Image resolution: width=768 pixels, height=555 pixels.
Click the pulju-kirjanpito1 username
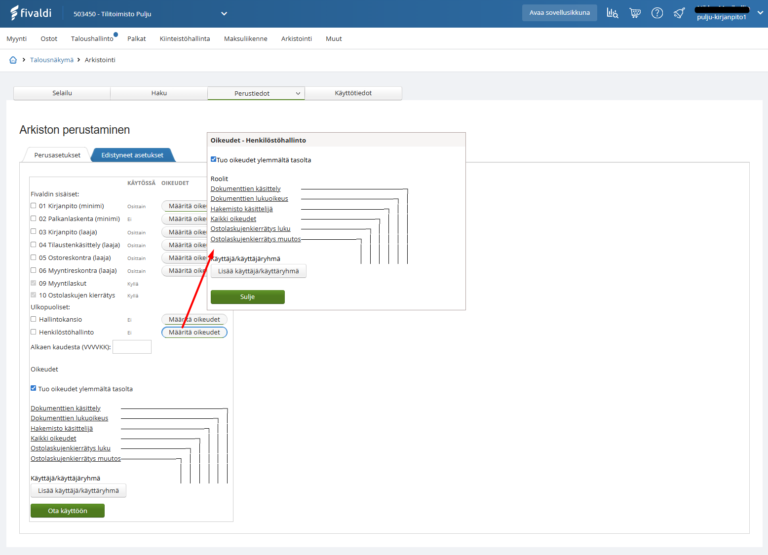(722, 17)
